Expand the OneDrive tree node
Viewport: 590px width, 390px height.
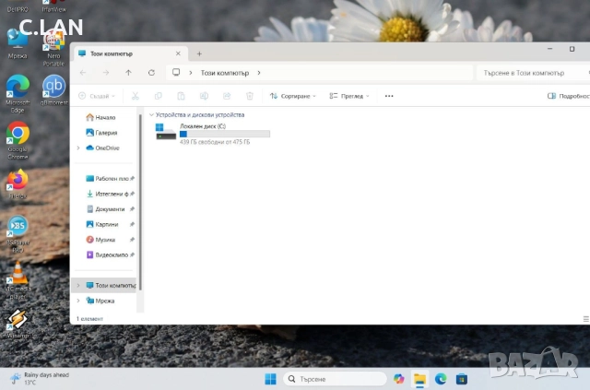(x=79, y=148)
